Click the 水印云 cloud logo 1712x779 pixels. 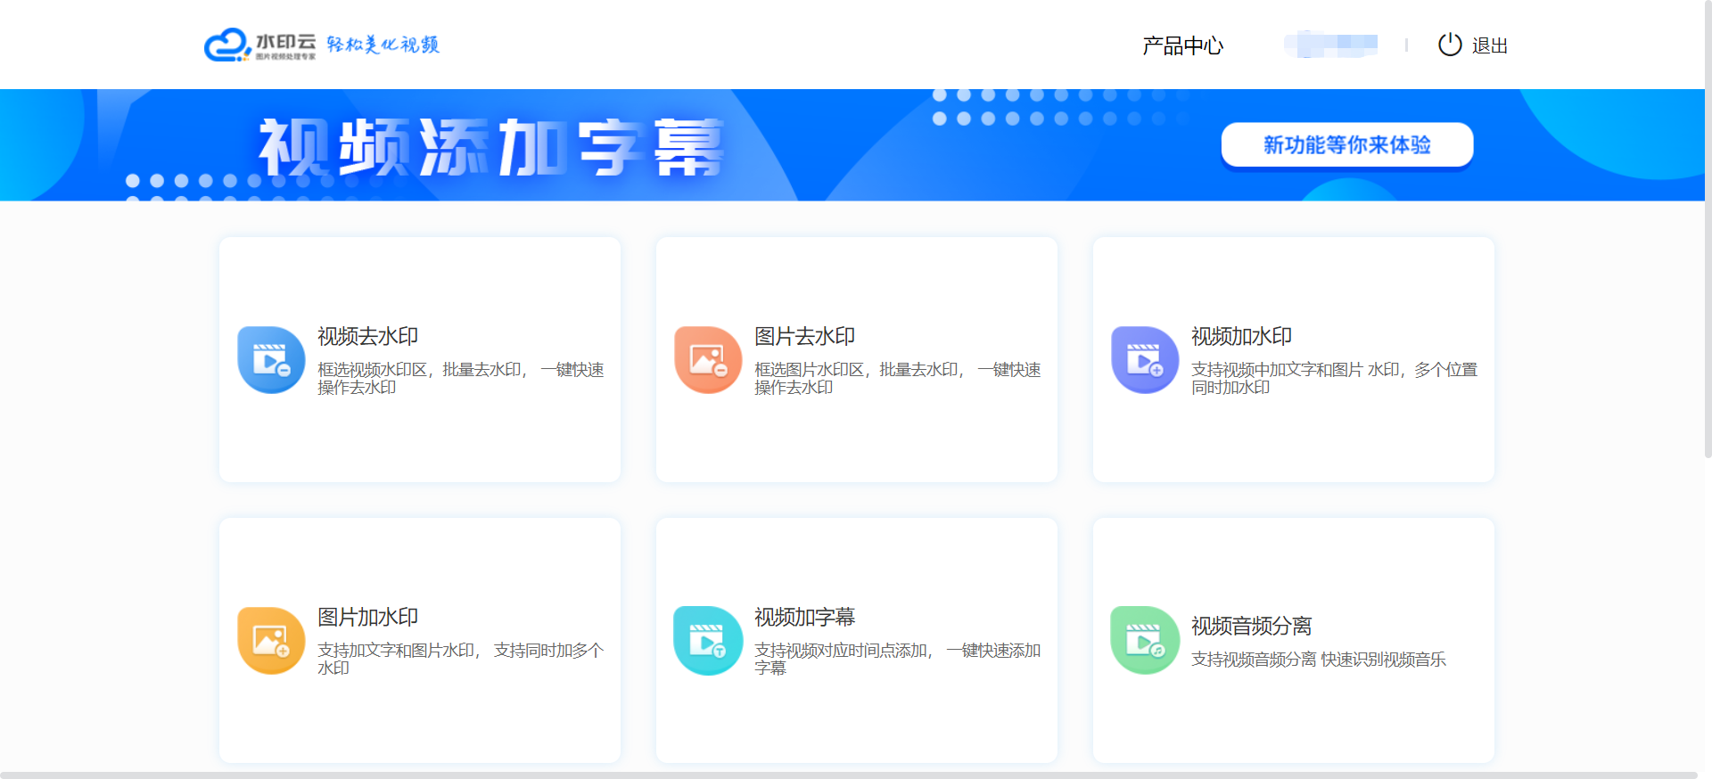[226, 45]
